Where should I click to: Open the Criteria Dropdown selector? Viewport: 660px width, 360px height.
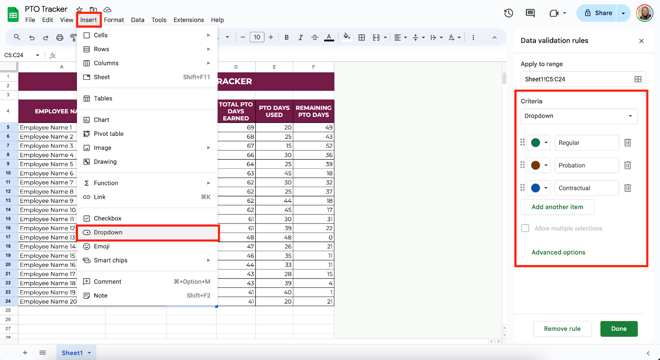click(578, 116)
